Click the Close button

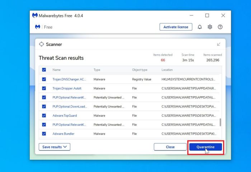[x=170, y=147]
